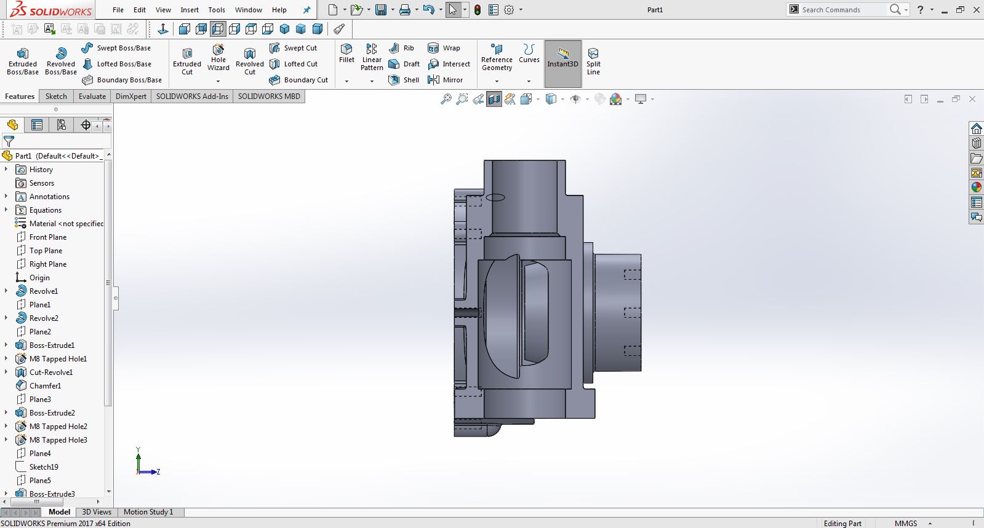Screen dimensions: 984x528
Task: Click the Save toolbar icon
Action: click(381, 10)
